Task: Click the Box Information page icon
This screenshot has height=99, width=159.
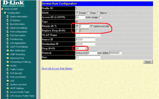Action: [x=8, y=24]
